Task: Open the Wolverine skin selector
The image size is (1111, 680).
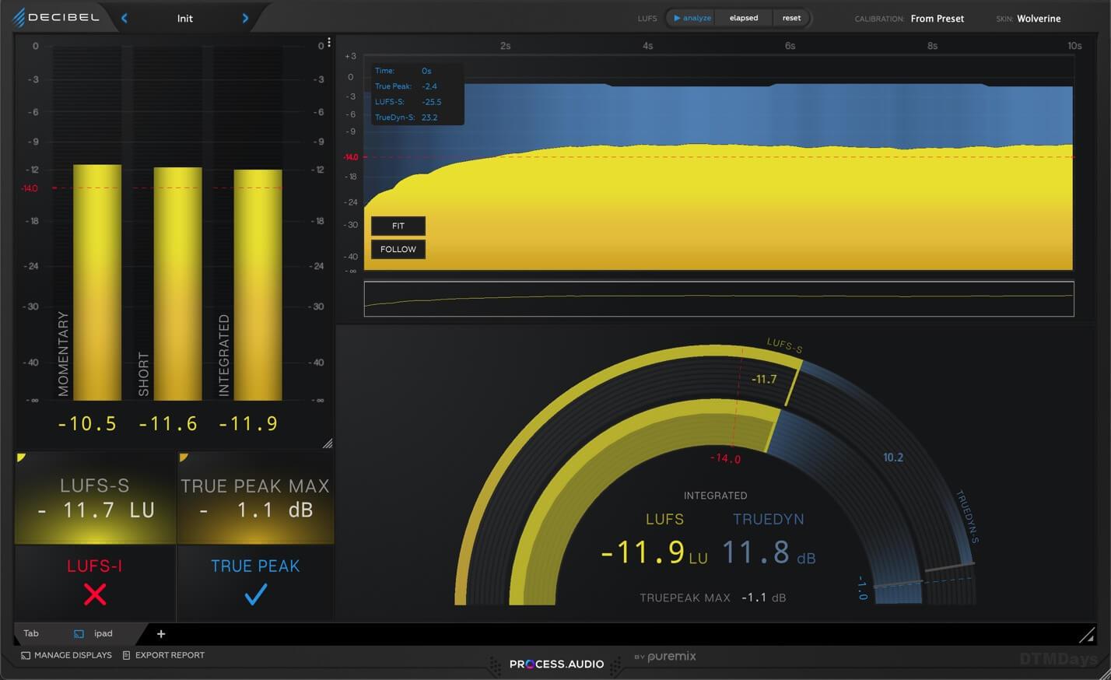Action: click(1040, 18)
